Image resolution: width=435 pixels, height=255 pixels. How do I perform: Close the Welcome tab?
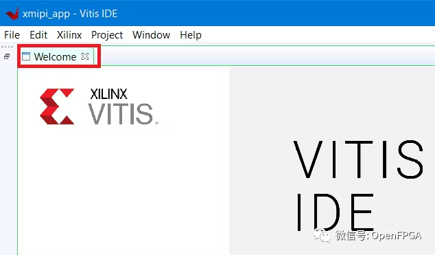[x=85, y=56]
